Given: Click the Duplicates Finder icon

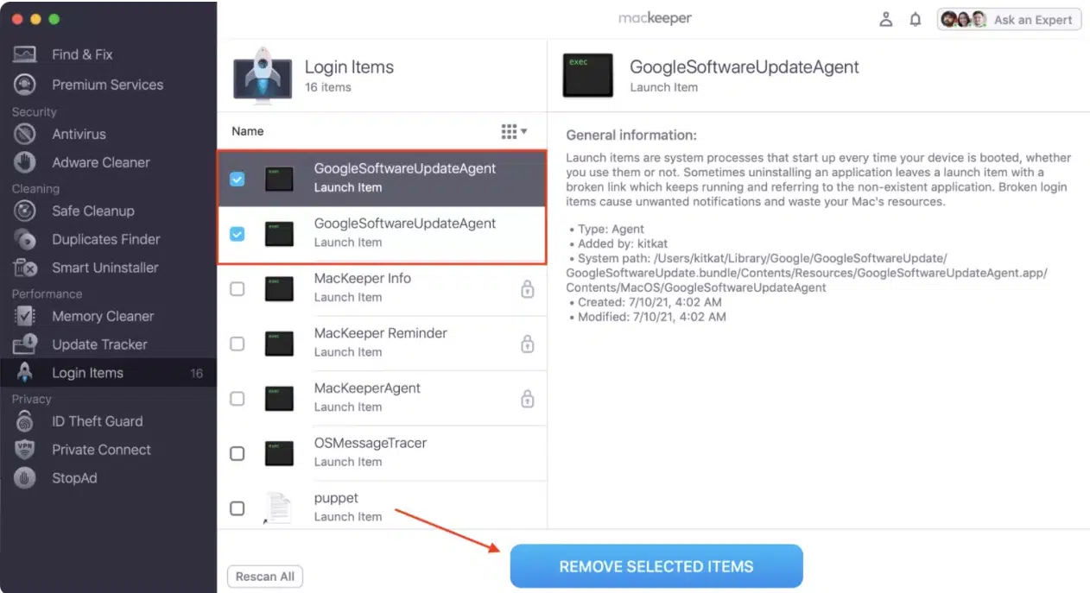Looking at the screenshot, I should [25, 239].
